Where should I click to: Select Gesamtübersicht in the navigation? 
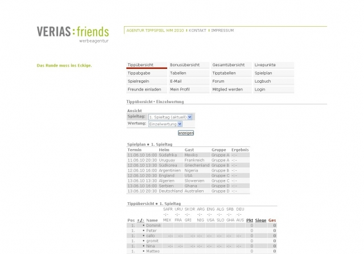tap(228, 65)
